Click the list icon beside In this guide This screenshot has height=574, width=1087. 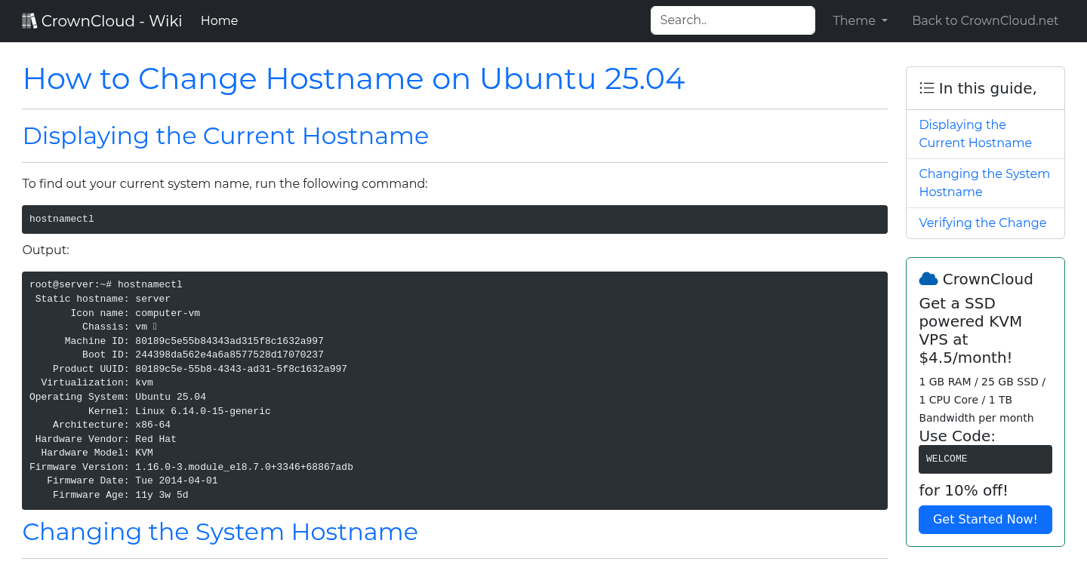click(926, 88)
